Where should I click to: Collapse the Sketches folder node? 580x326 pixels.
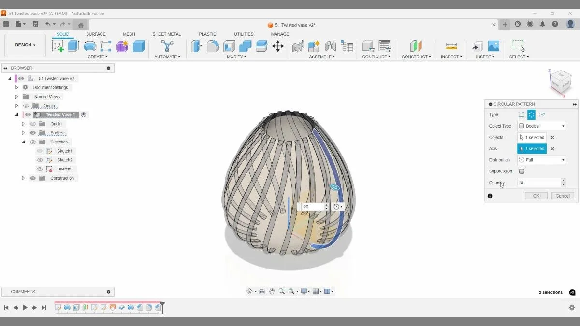point(23,142)
